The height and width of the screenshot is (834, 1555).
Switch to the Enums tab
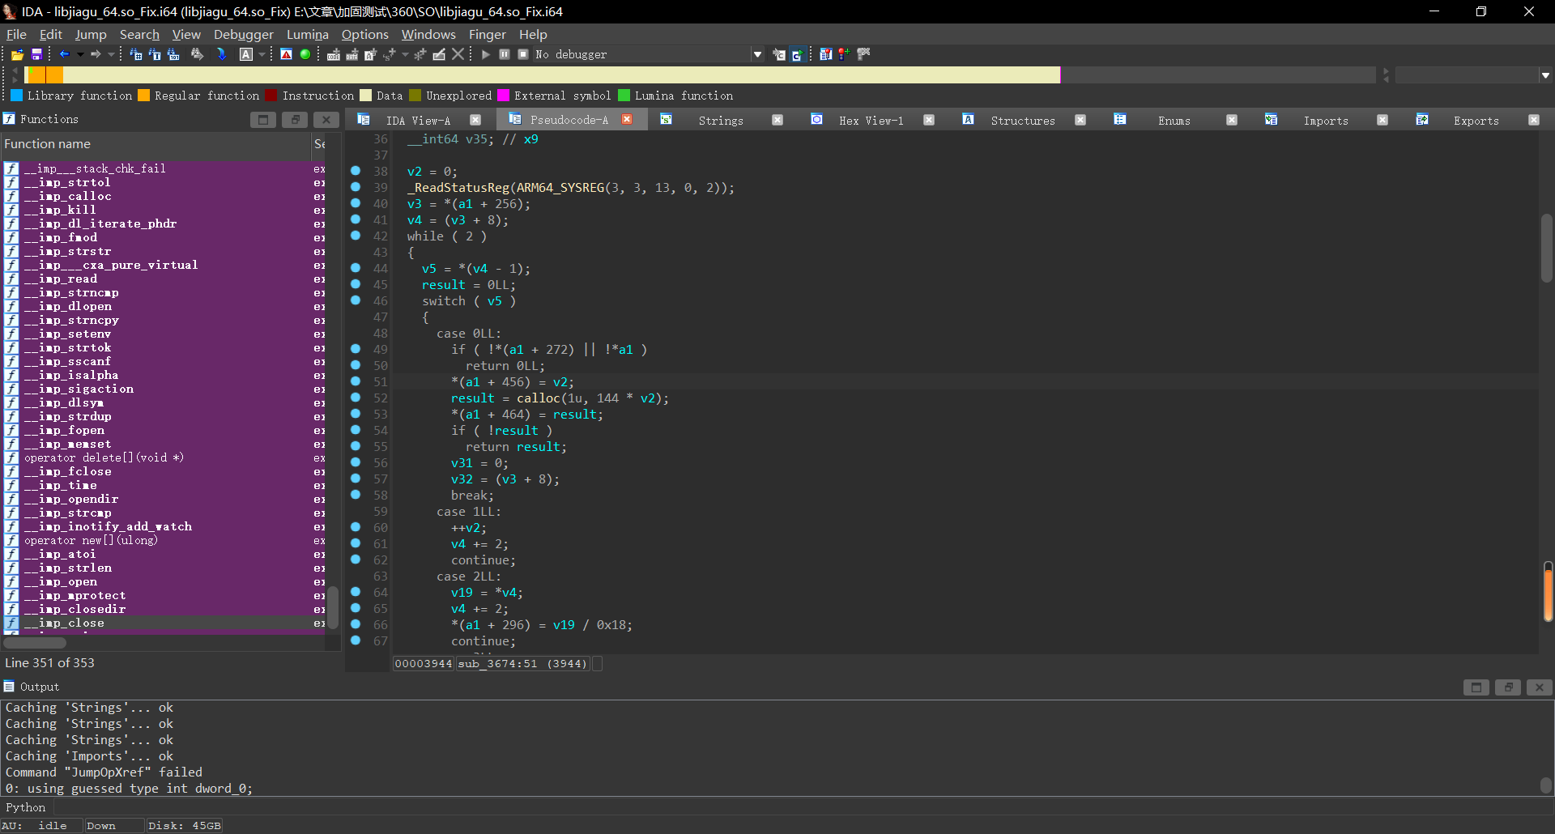pos(1174,121)
